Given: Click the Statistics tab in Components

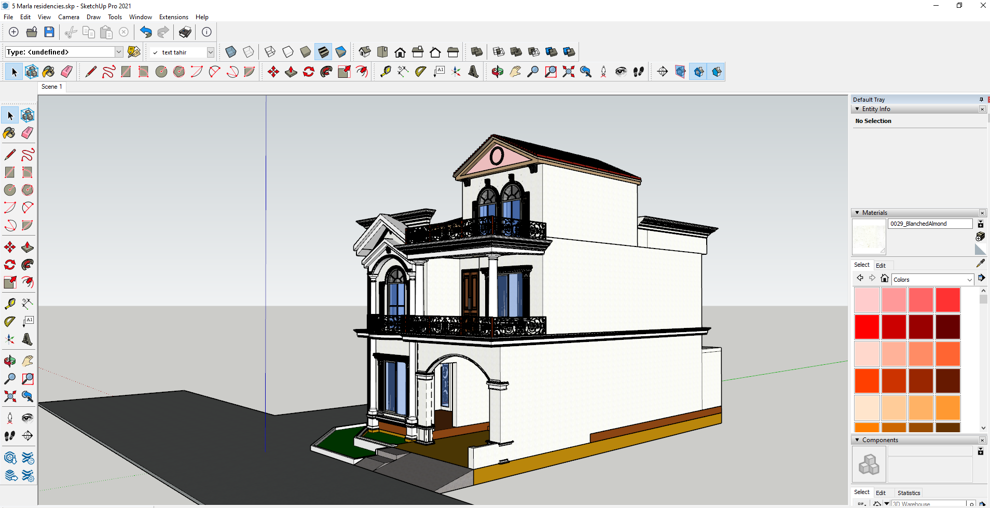Looking at the screenshot, I should point(909,493).
